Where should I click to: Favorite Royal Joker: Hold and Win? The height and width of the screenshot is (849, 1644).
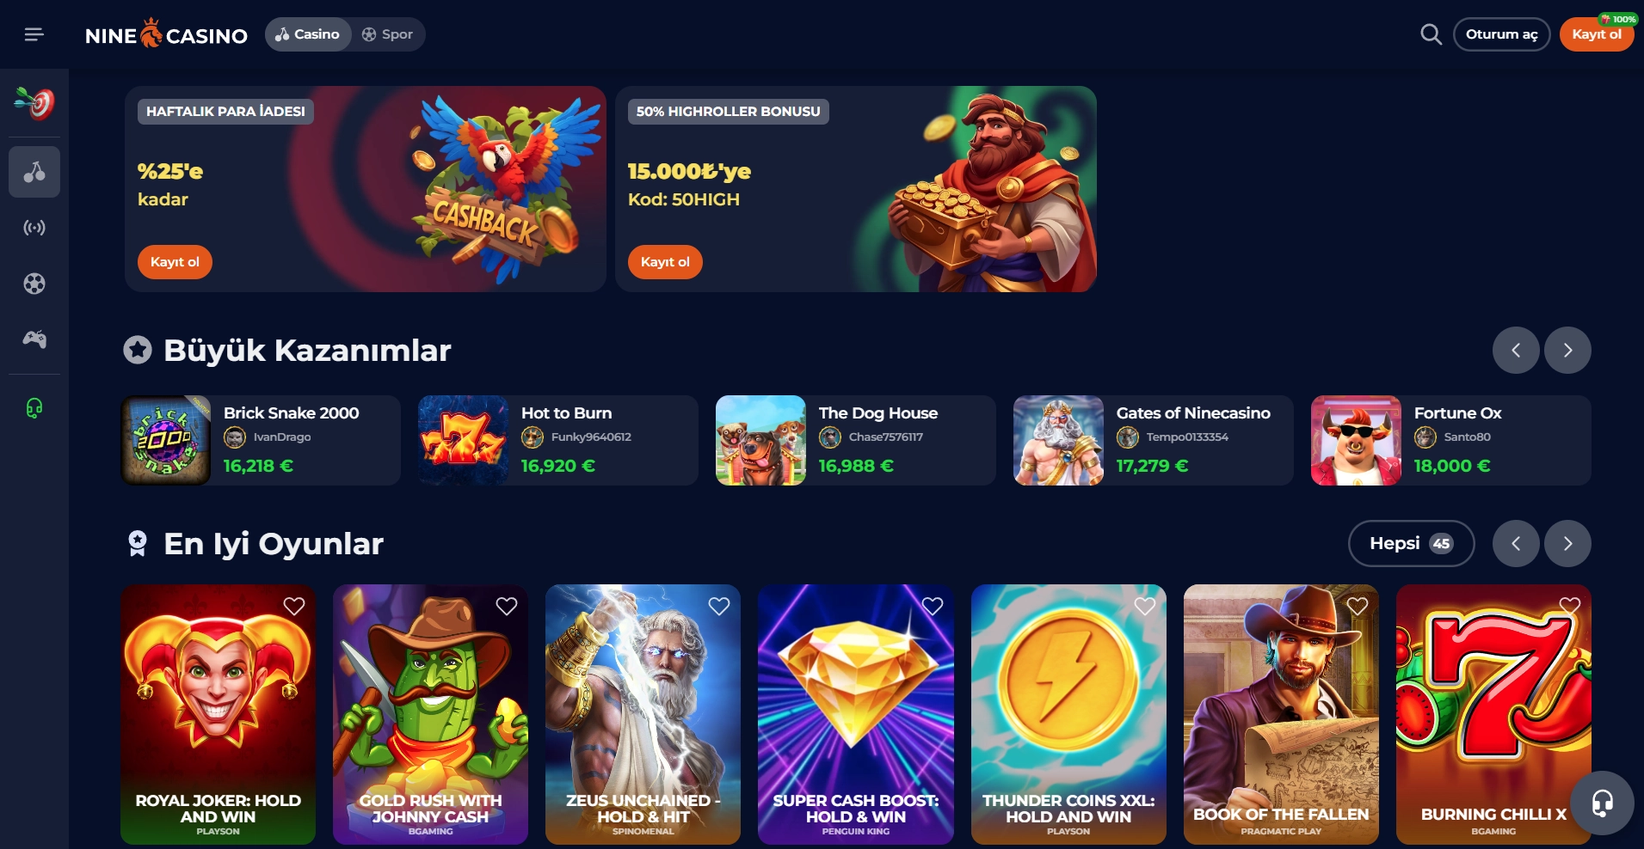(x=294, y=606)
